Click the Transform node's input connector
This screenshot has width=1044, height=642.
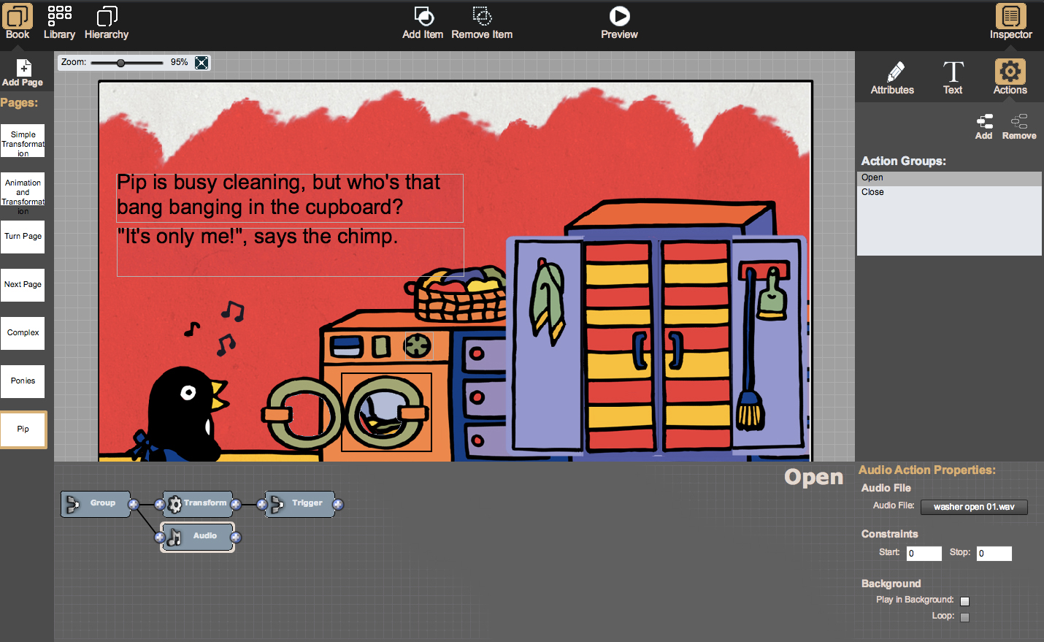pos(160,504)
